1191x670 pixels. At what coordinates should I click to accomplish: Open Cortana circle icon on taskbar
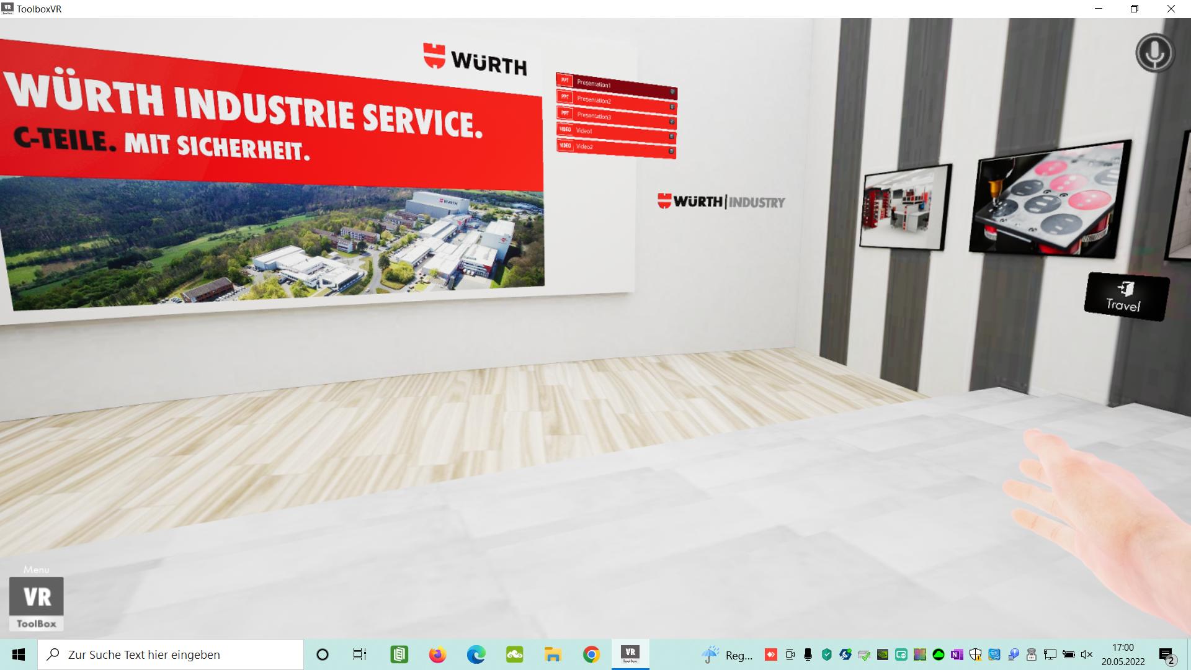pos(322,654)
